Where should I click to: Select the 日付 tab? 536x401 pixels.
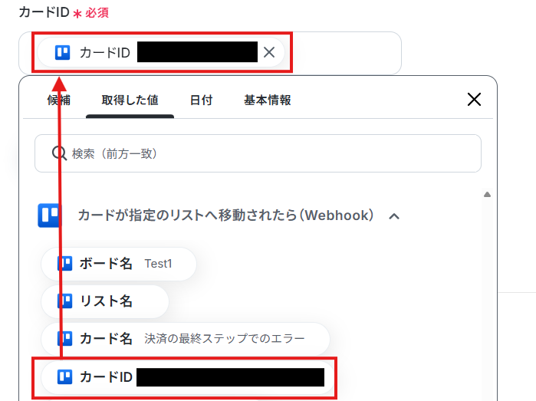click(201, 100)
